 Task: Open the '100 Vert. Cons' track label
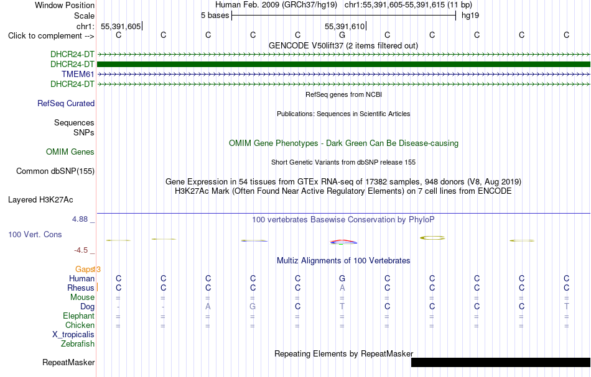(35, 234)
